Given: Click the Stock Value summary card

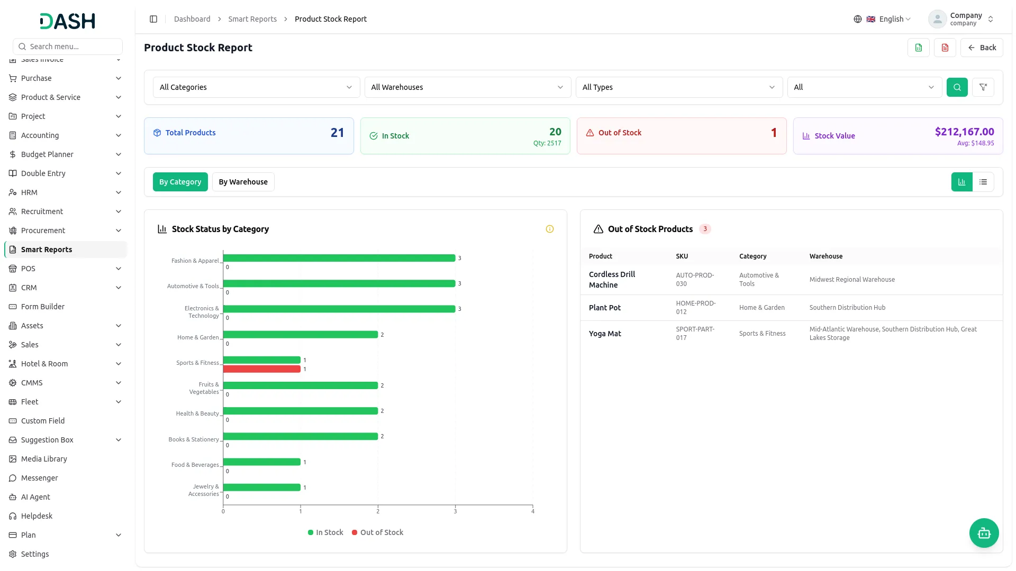Looking at the screenshot, I should click(898, 136).
